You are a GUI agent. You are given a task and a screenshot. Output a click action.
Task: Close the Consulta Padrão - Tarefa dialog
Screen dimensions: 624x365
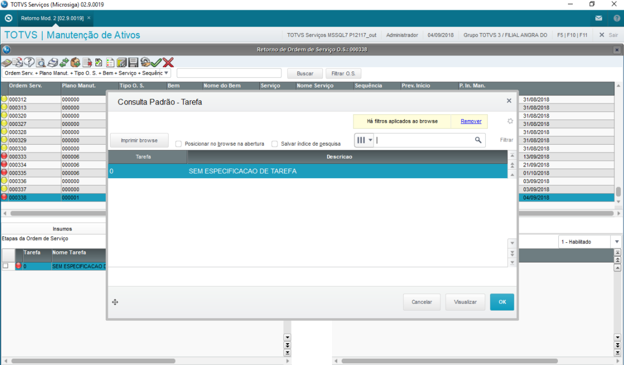pyautogui.click(x=509, y=101)
